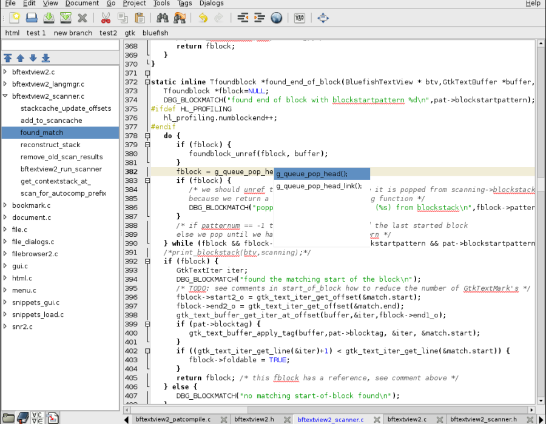Click the sidebar search input field
Viewport: 546px width, 424px height.
point(60,45)
